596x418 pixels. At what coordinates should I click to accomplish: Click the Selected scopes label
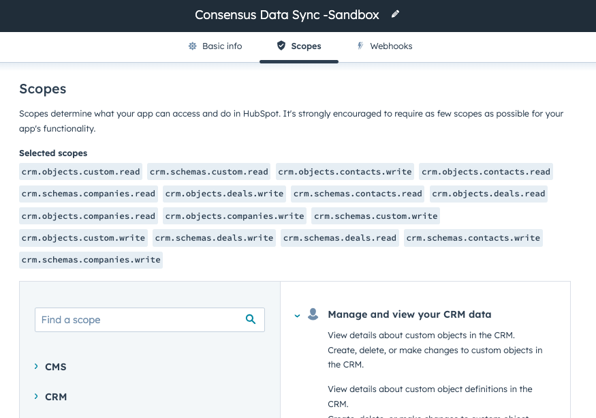coord(53,153)
